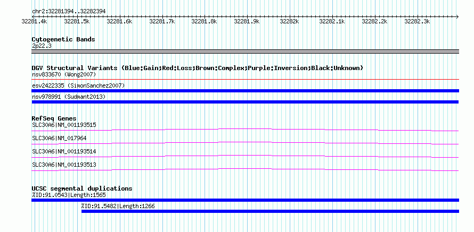Click the chr2:32281394..32282394 region label
Screen dimensions: 474x232
click(69, 11)
